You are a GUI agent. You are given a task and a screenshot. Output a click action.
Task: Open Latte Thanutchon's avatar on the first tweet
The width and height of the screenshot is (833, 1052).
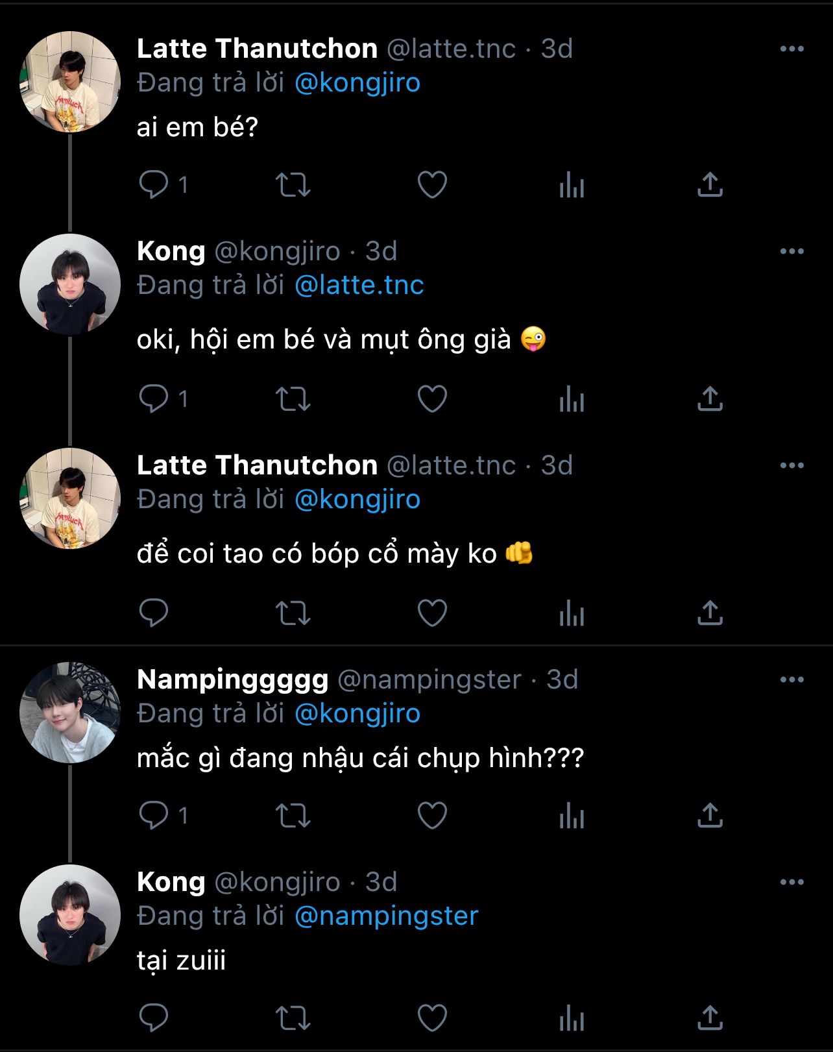[70, 81]
